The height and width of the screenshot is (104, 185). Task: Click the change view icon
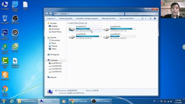pyautogui.click(x=143, y=18)
